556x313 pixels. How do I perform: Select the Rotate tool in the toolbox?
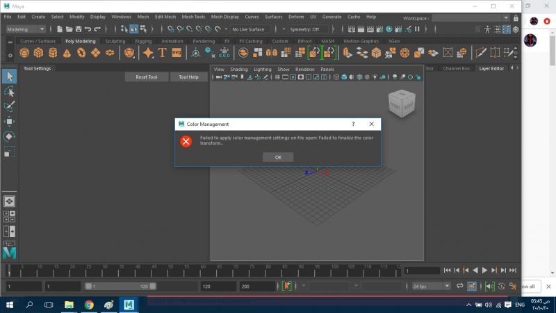coord(9,136)
